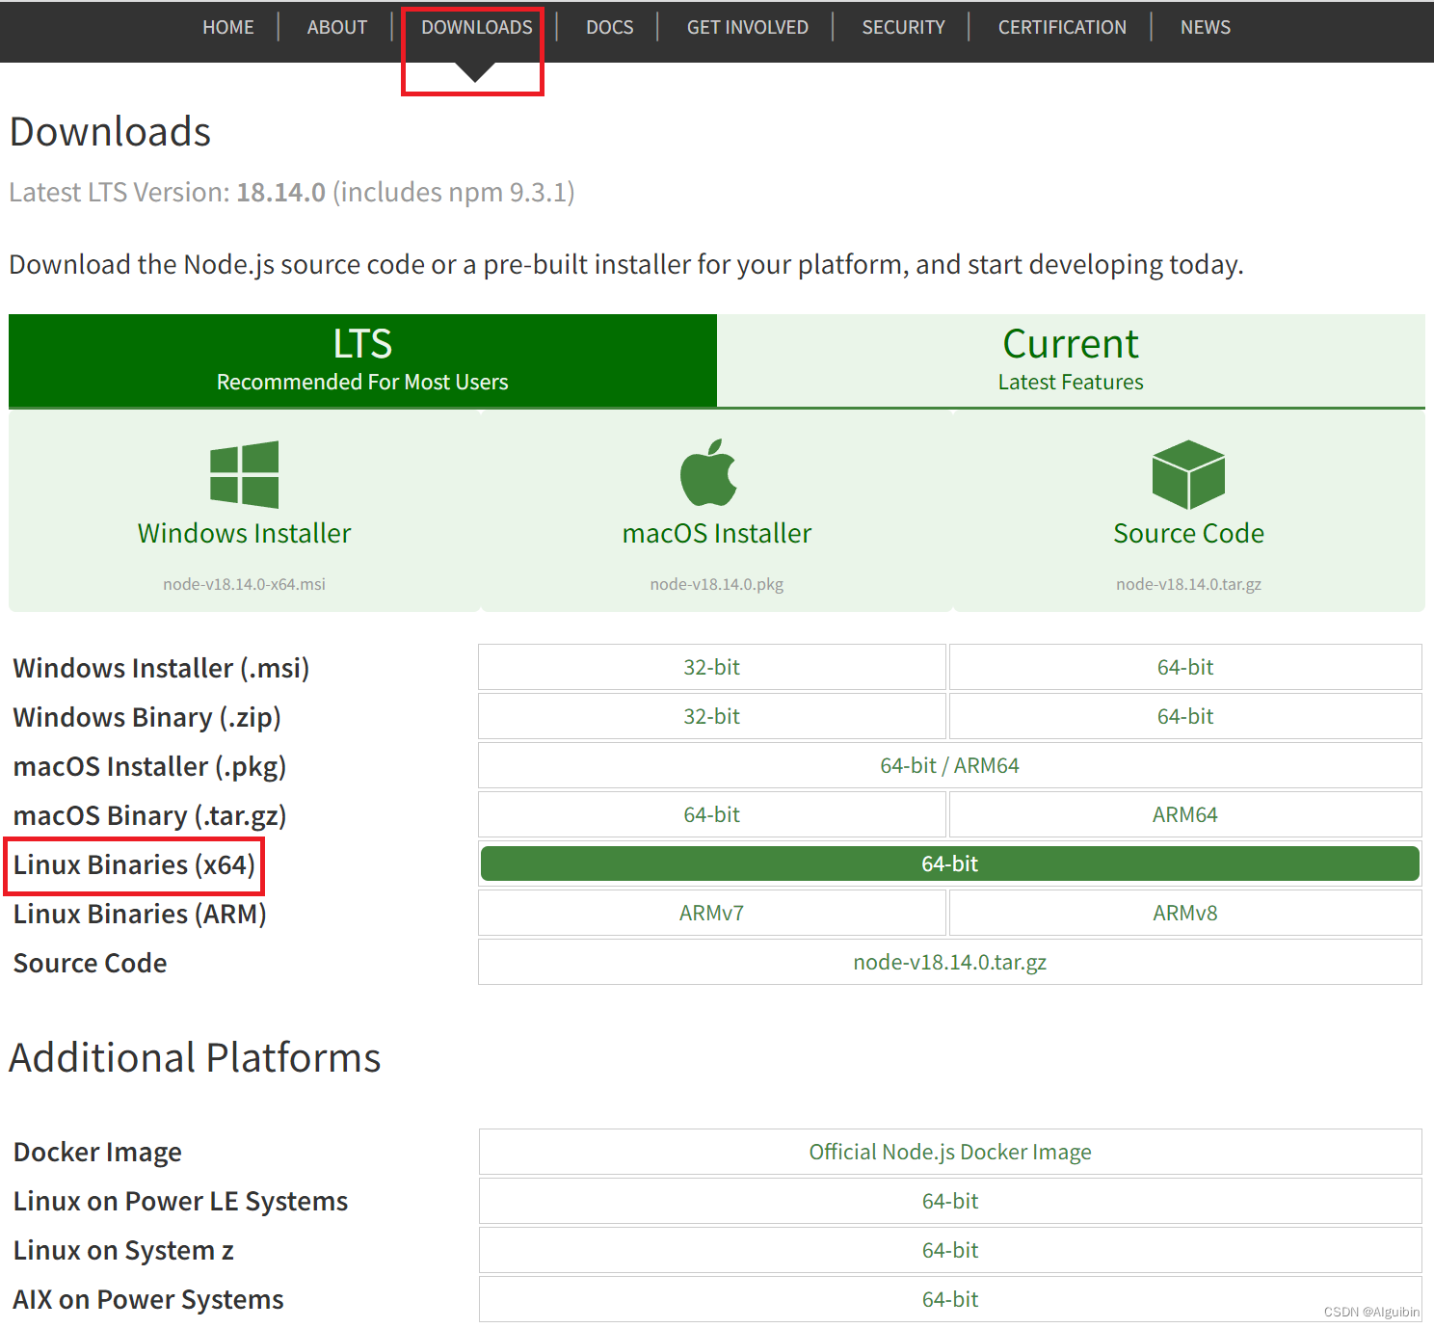Switch to the Current Latest Features tab
The width and height of the screenshot is (1434, 1328).
(1071, 360)
